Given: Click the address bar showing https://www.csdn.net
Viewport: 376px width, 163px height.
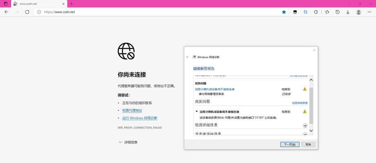Looking at the screenshot, I should coord(158,12).
